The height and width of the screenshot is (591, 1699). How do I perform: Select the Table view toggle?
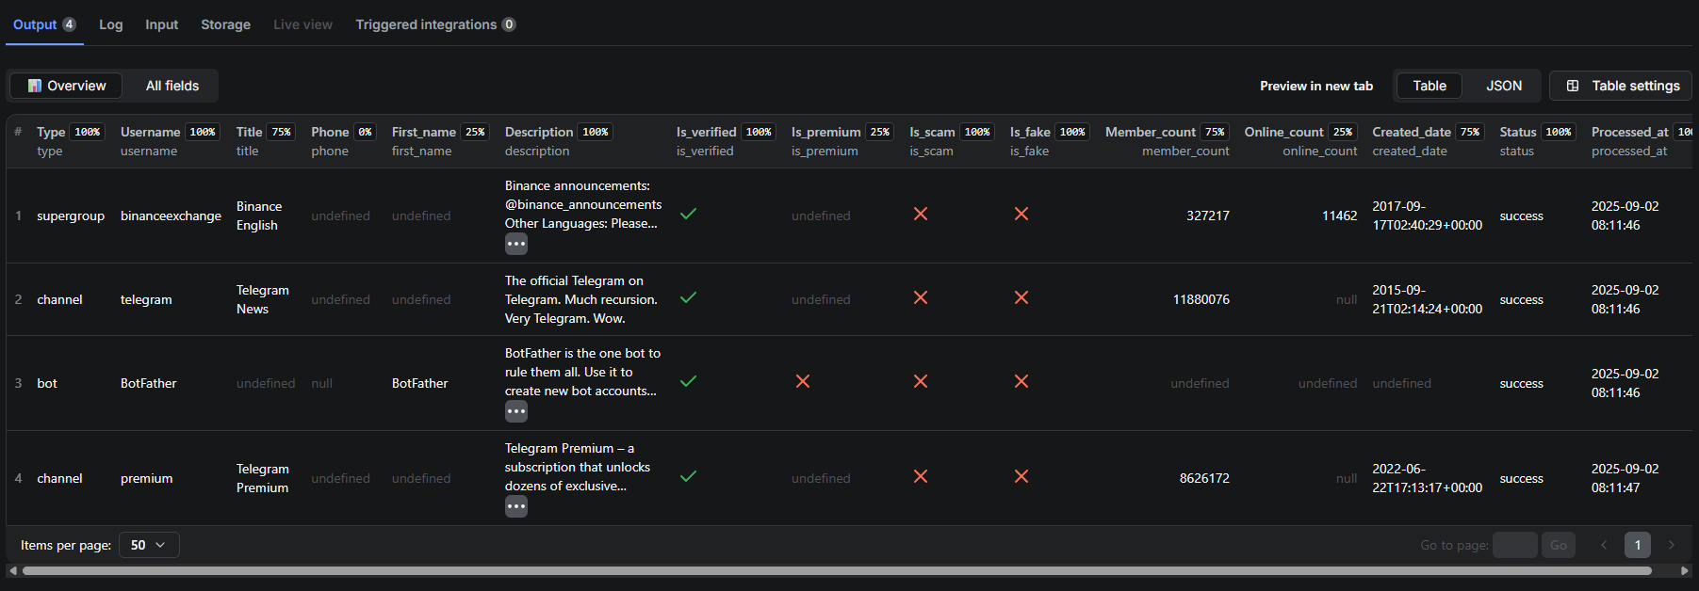[x=1429, y=86]
